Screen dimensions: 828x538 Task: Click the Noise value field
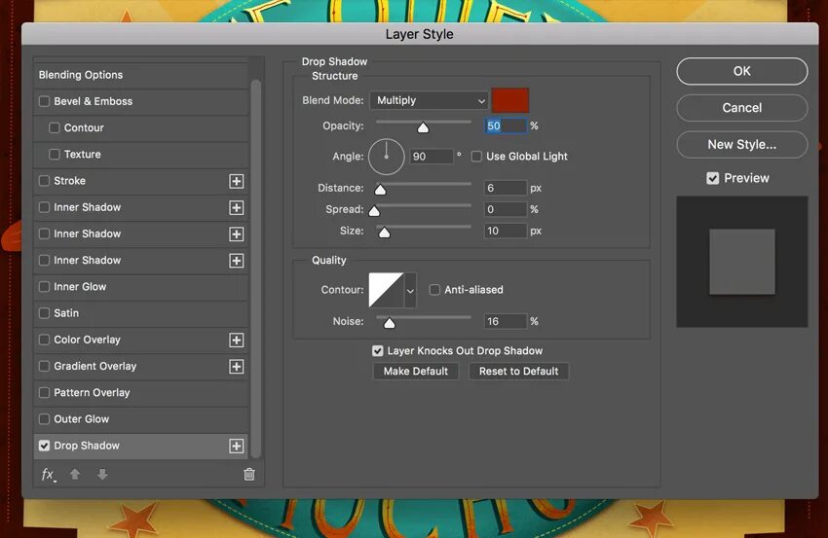(x=506, y=321)
